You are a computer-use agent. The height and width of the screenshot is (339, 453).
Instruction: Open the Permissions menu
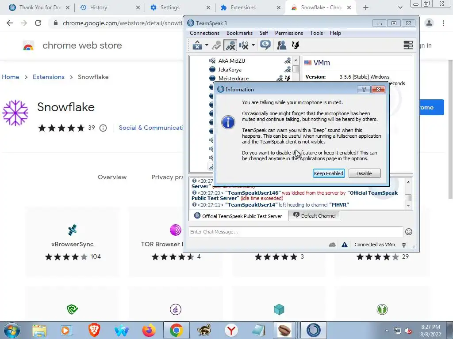pos(289,33)
